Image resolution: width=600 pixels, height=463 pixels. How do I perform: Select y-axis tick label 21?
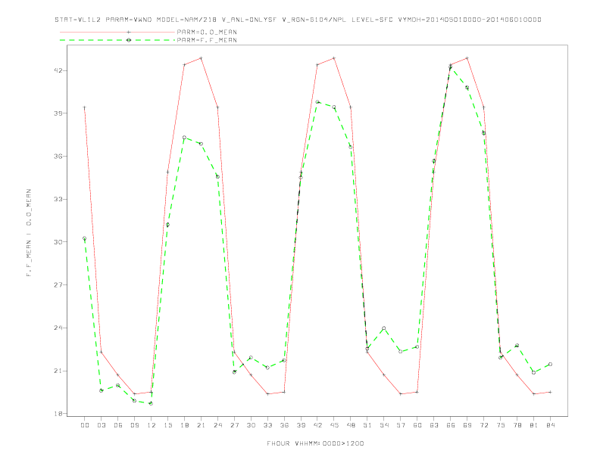pos(58,371)
